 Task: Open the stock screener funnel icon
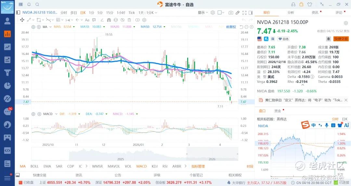click(7, 73)
